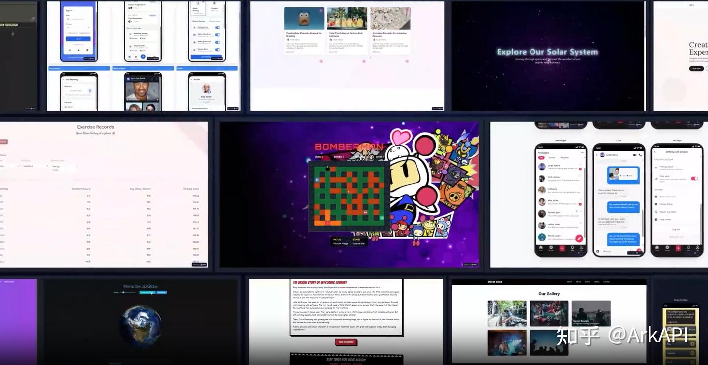Open the Color Psychology blog card image
708x365 pixels.
click(347, 19)
